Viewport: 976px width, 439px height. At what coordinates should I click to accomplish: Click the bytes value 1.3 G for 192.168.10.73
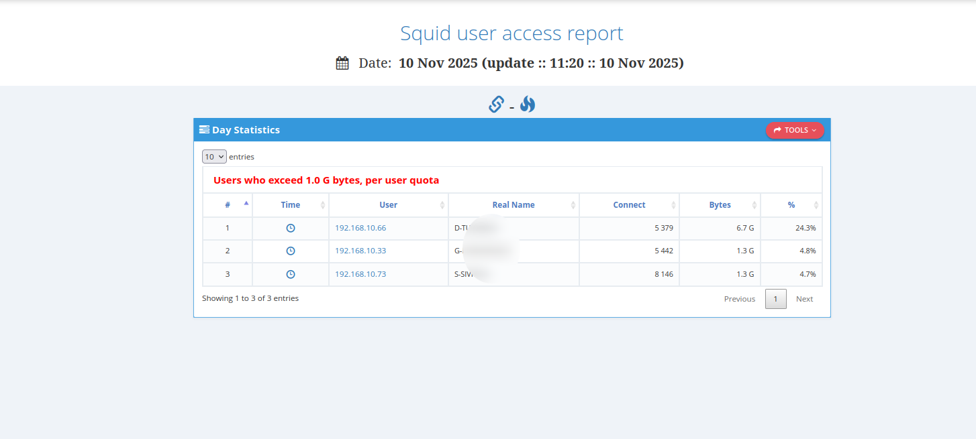pyautogui.click(x=745, y=274)
